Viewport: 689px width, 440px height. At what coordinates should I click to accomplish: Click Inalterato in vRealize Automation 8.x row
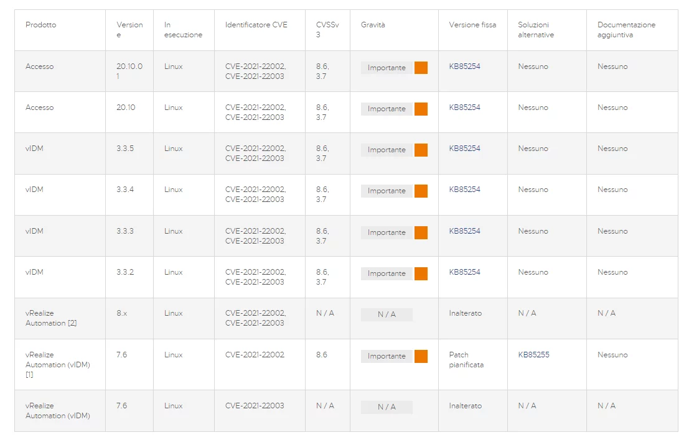[x=466, y=313]
